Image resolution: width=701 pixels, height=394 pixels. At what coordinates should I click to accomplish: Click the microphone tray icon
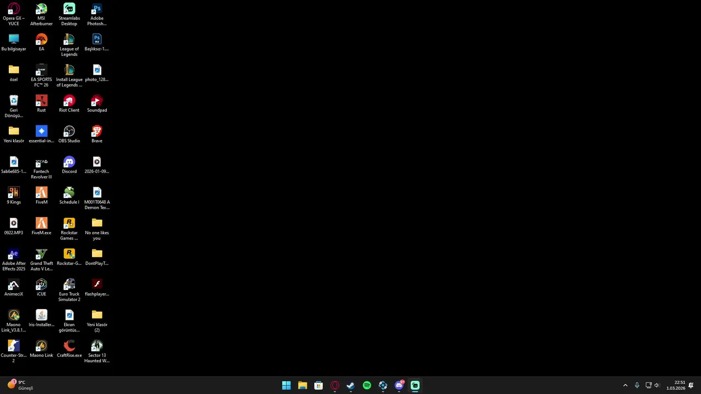[637, 385]
